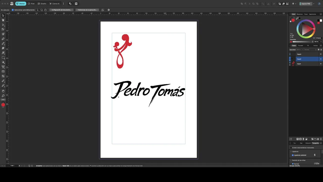Screen dimensions: 323x182
Task: Switch to the Pixel studio tab
Action: coord(31,4)
